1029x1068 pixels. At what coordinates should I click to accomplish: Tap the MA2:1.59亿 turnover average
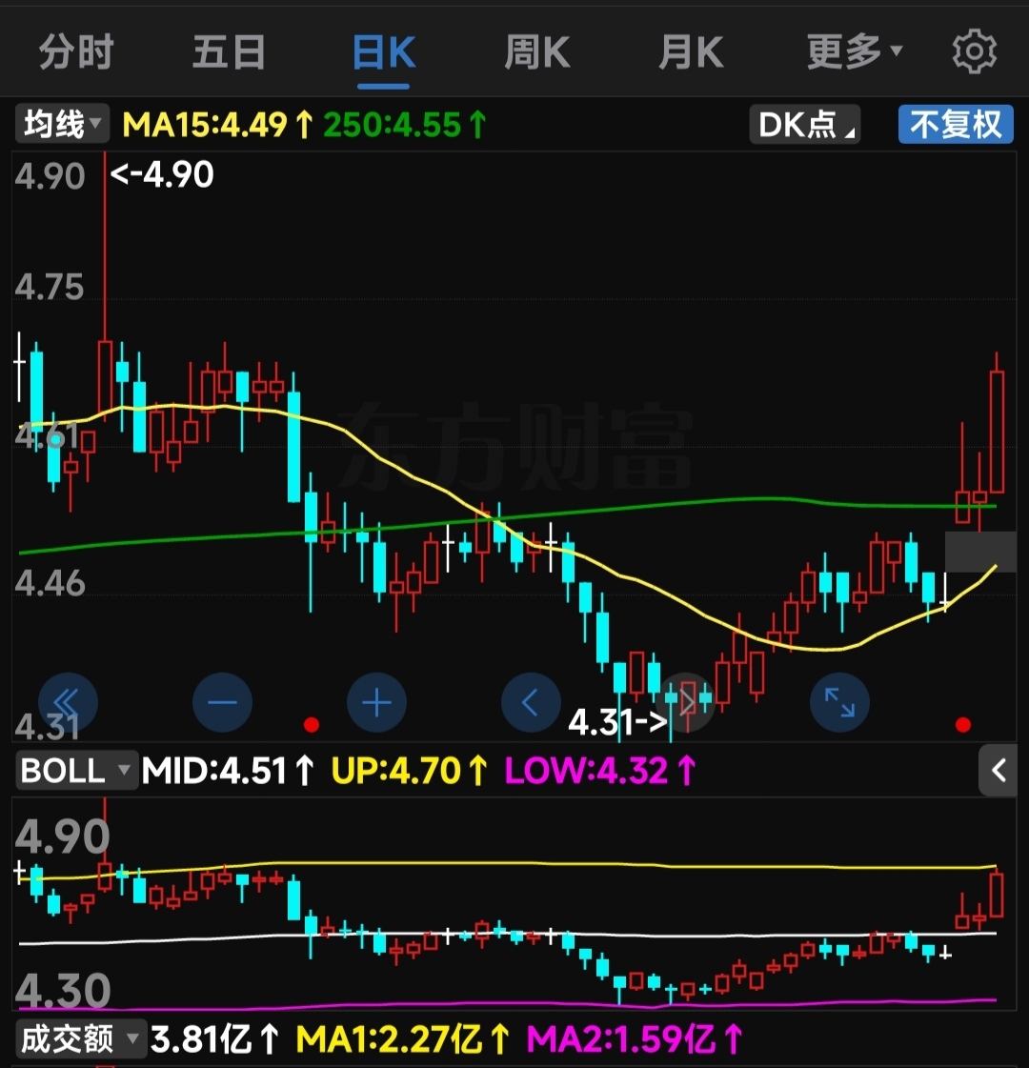pyautogui.click(x=636, y=1039)
